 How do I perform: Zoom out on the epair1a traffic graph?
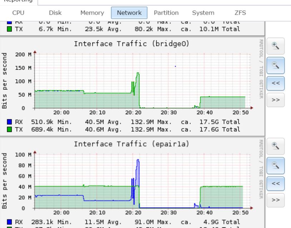pos(275,165)
